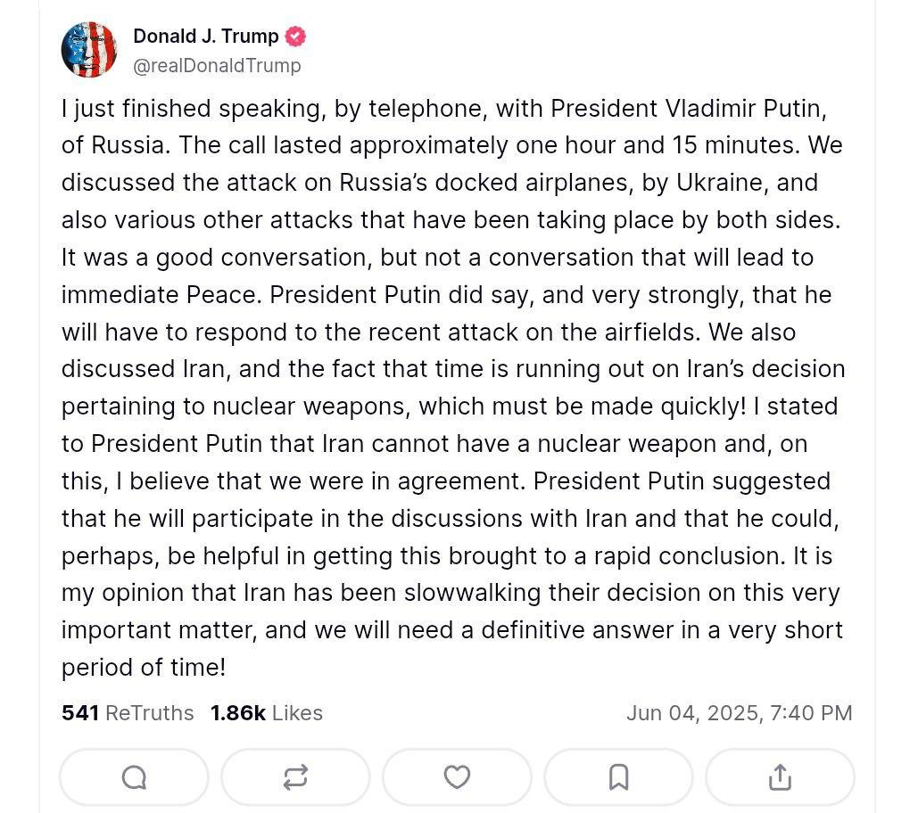The height and width of the screenshot is (813, 918).
Task: View the 1.86k Likes list
Action: [267, 713]
